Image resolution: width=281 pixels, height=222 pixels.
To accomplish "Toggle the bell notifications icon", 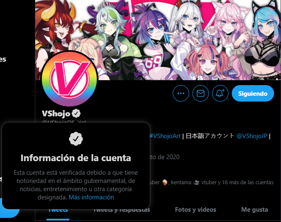I will (220, 93).
